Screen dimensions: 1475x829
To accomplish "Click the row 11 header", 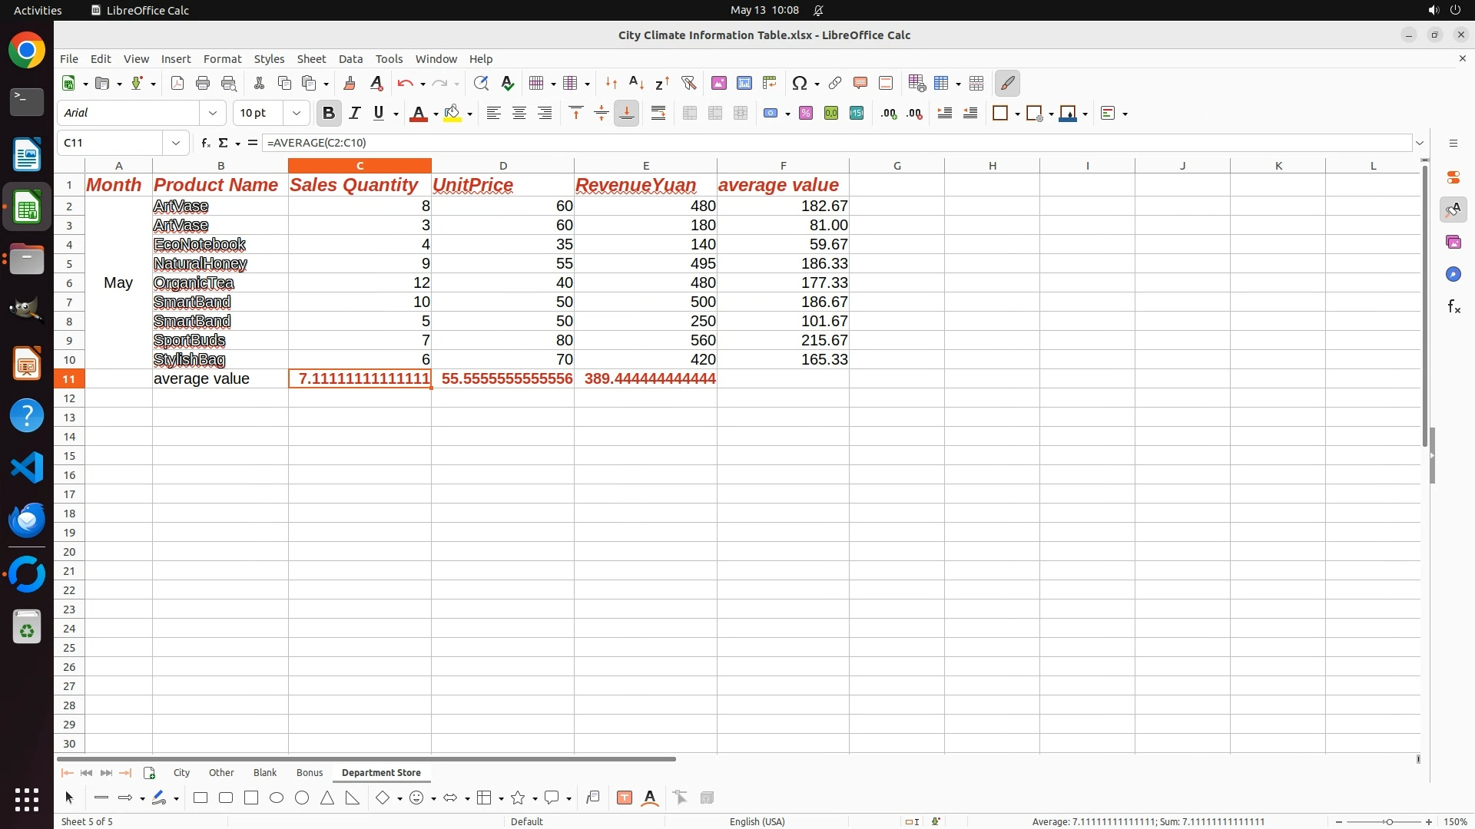I will (69, 379).
